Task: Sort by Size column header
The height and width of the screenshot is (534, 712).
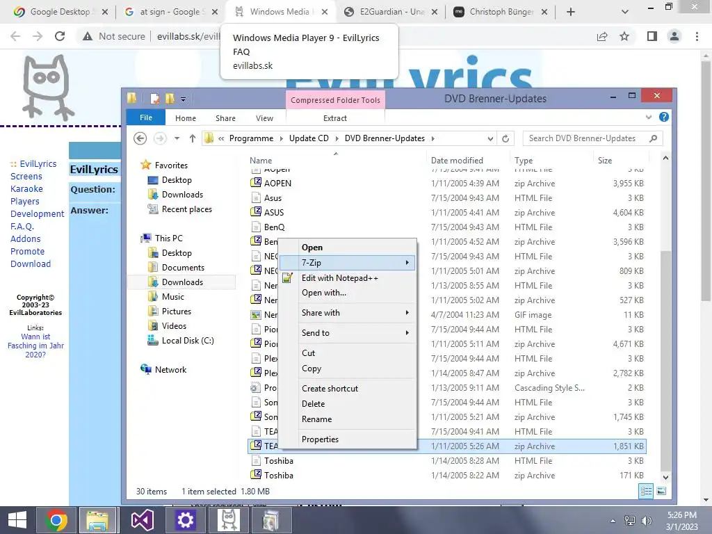Action: click(605, 161)
